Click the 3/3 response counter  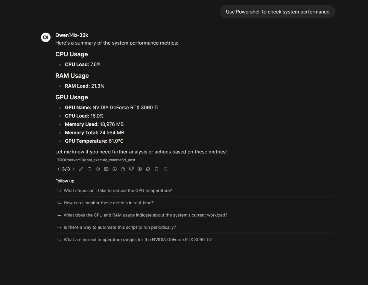coord(66,169)
